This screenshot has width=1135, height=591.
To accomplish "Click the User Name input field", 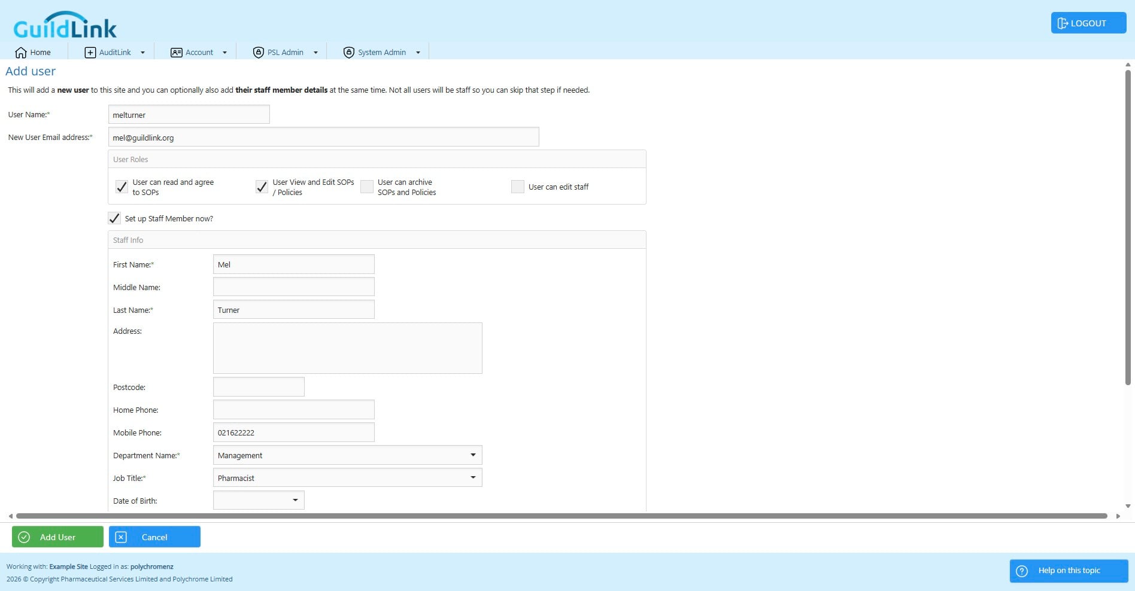I will click(189, 115).
